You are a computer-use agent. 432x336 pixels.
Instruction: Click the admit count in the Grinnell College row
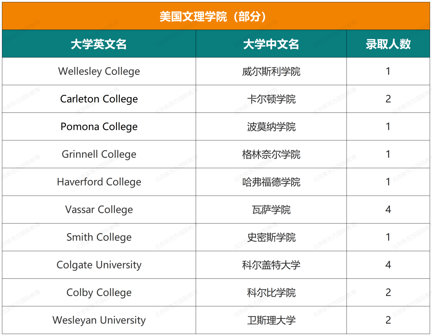point(388,154)
